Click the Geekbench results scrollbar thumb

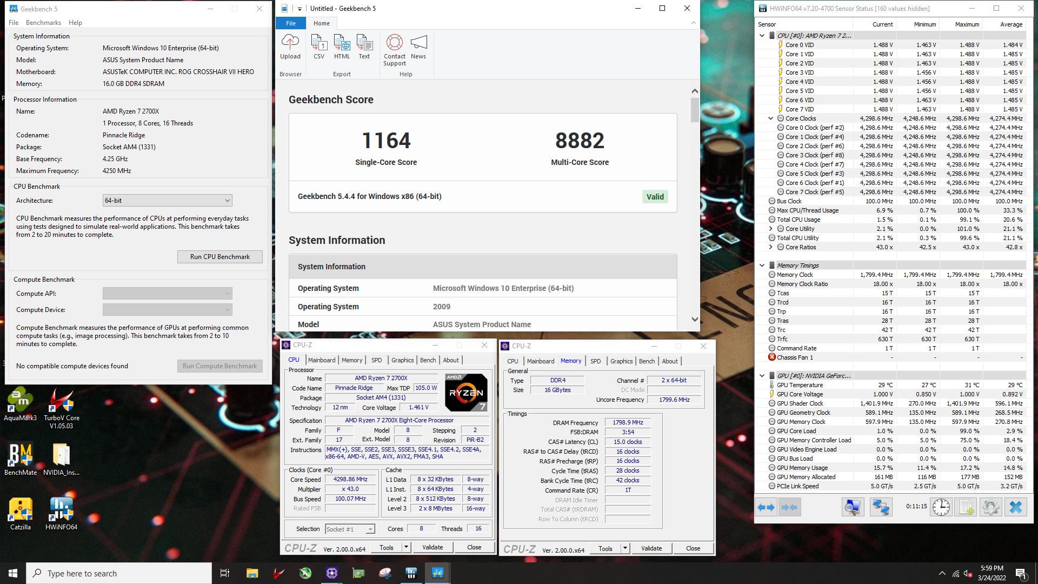click(x=695, y=110)
